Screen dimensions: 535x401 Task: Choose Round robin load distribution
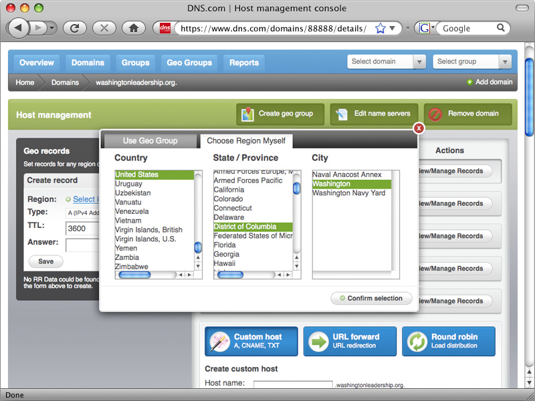[448, 342]
